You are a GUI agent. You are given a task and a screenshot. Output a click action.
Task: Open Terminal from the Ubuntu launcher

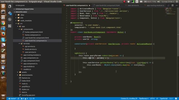pyautogui.click(x=3, y=12)
